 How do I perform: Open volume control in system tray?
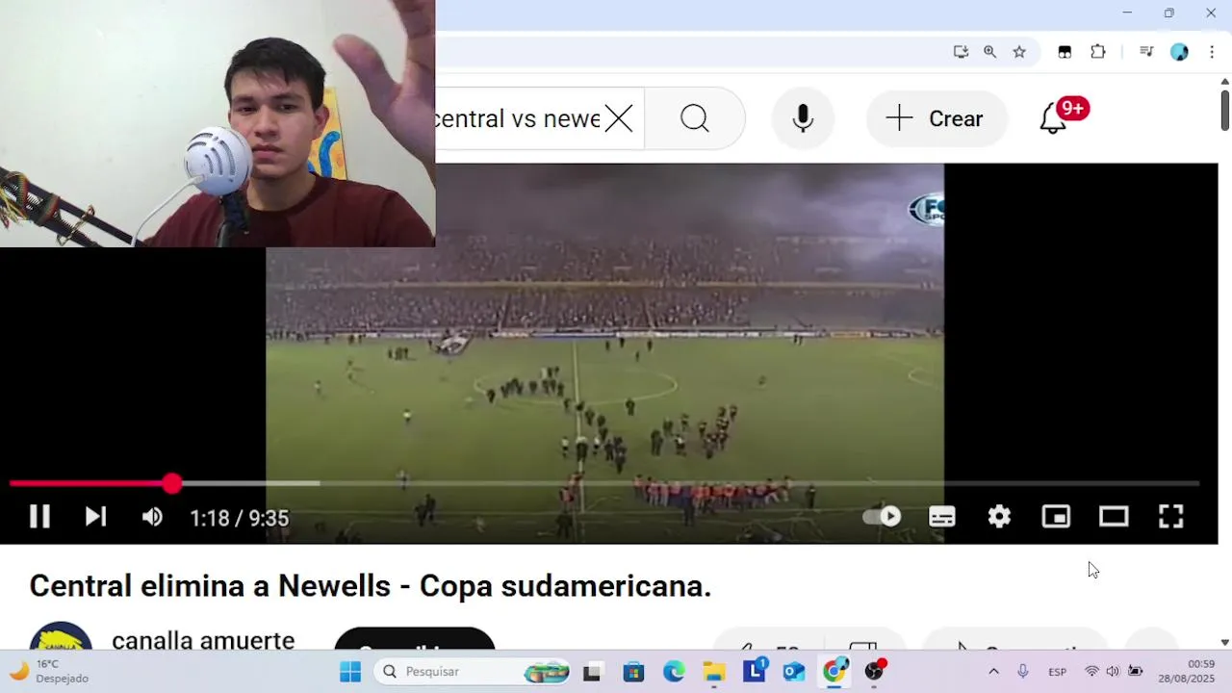(x=1113, y=671)
